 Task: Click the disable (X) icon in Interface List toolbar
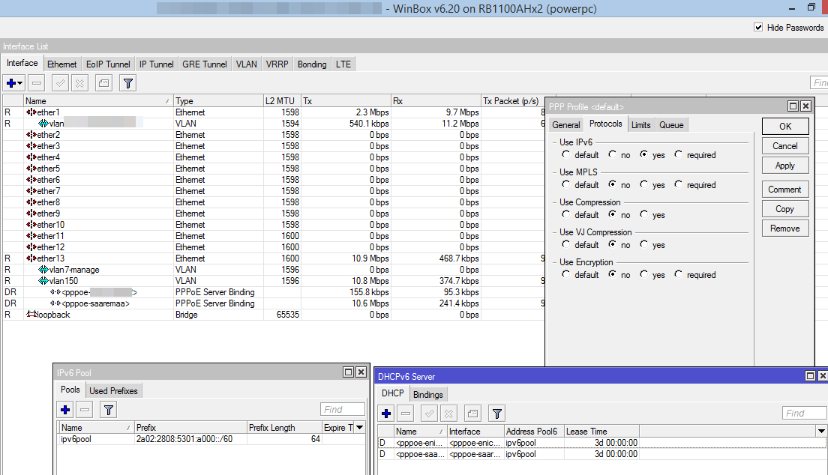[79, 83]
